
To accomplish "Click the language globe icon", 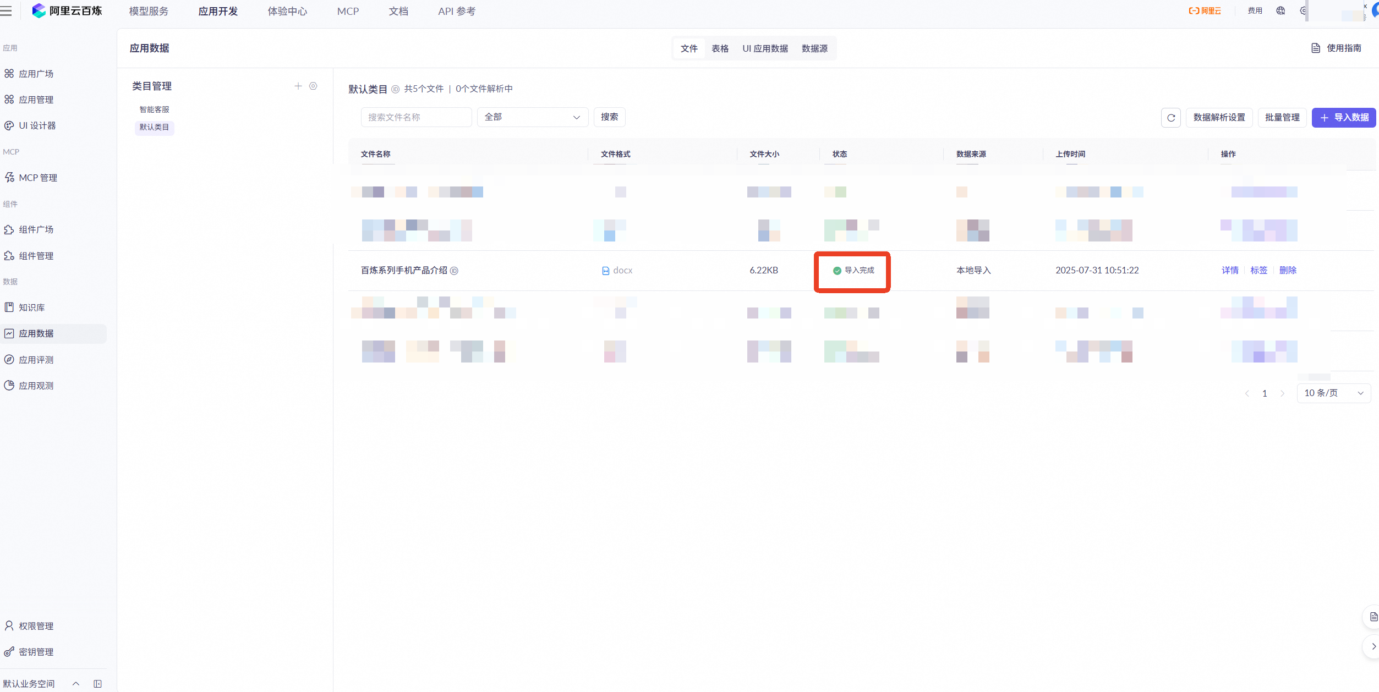I will pos(1280,11).
